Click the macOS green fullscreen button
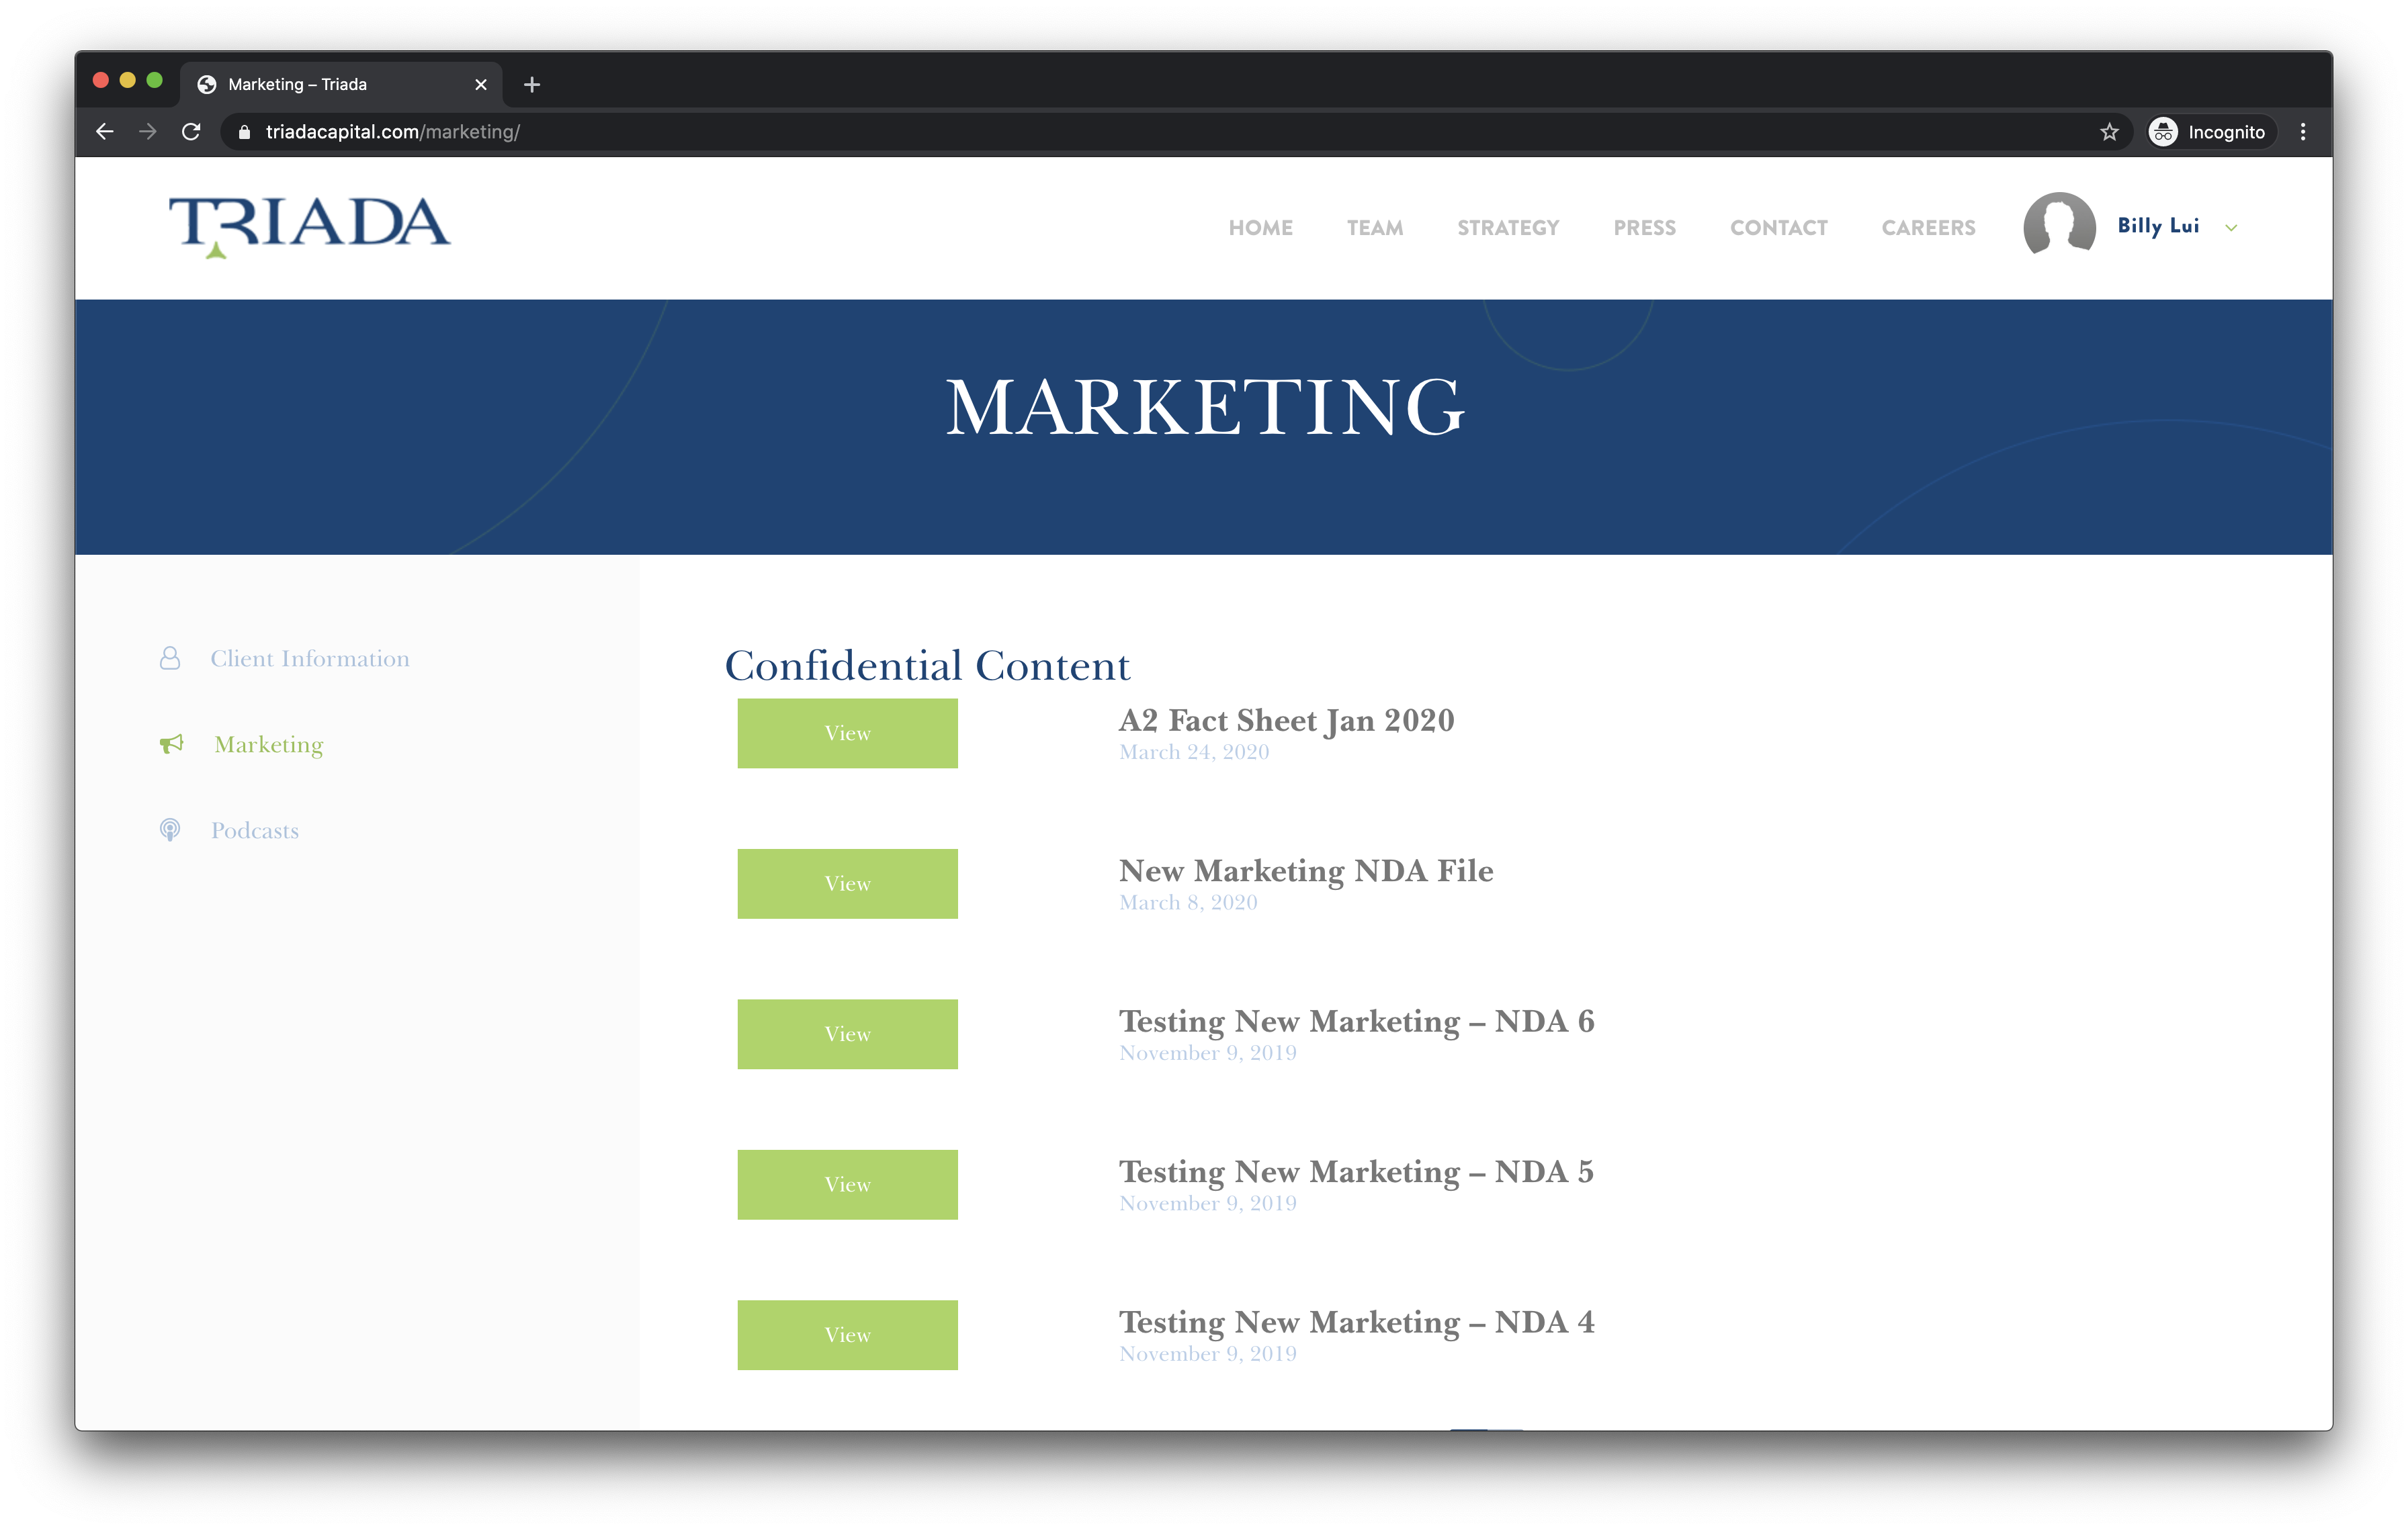 (154, 80)
